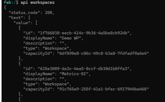Click the "value" array key
165x102 pixels.
(22, 23)
